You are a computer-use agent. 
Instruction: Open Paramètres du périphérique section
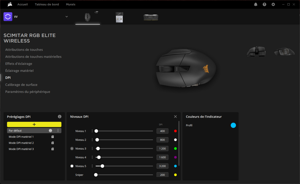click(27, 92)
